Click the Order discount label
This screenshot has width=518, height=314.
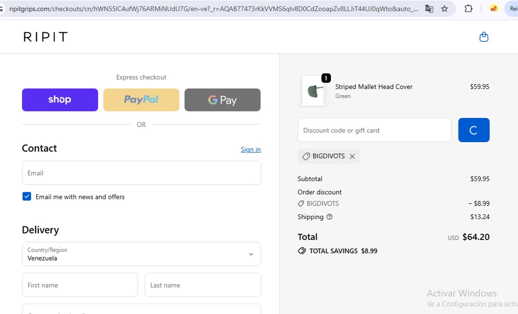click(x=319, y=192)
